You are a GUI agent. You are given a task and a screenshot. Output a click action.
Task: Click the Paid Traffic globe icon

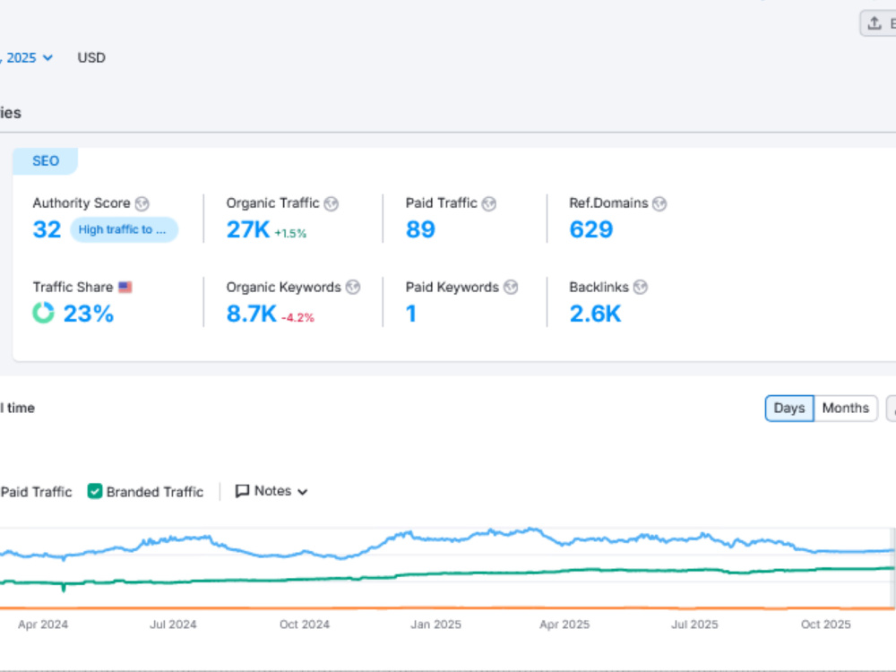coord(488,203)
